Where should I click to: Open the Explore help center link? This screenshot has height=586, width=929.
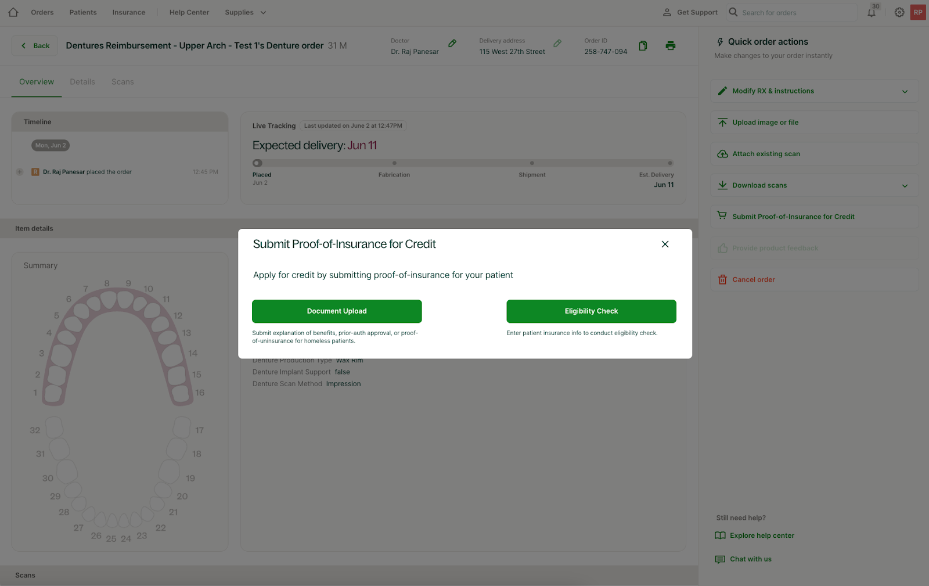pos(762,535)
